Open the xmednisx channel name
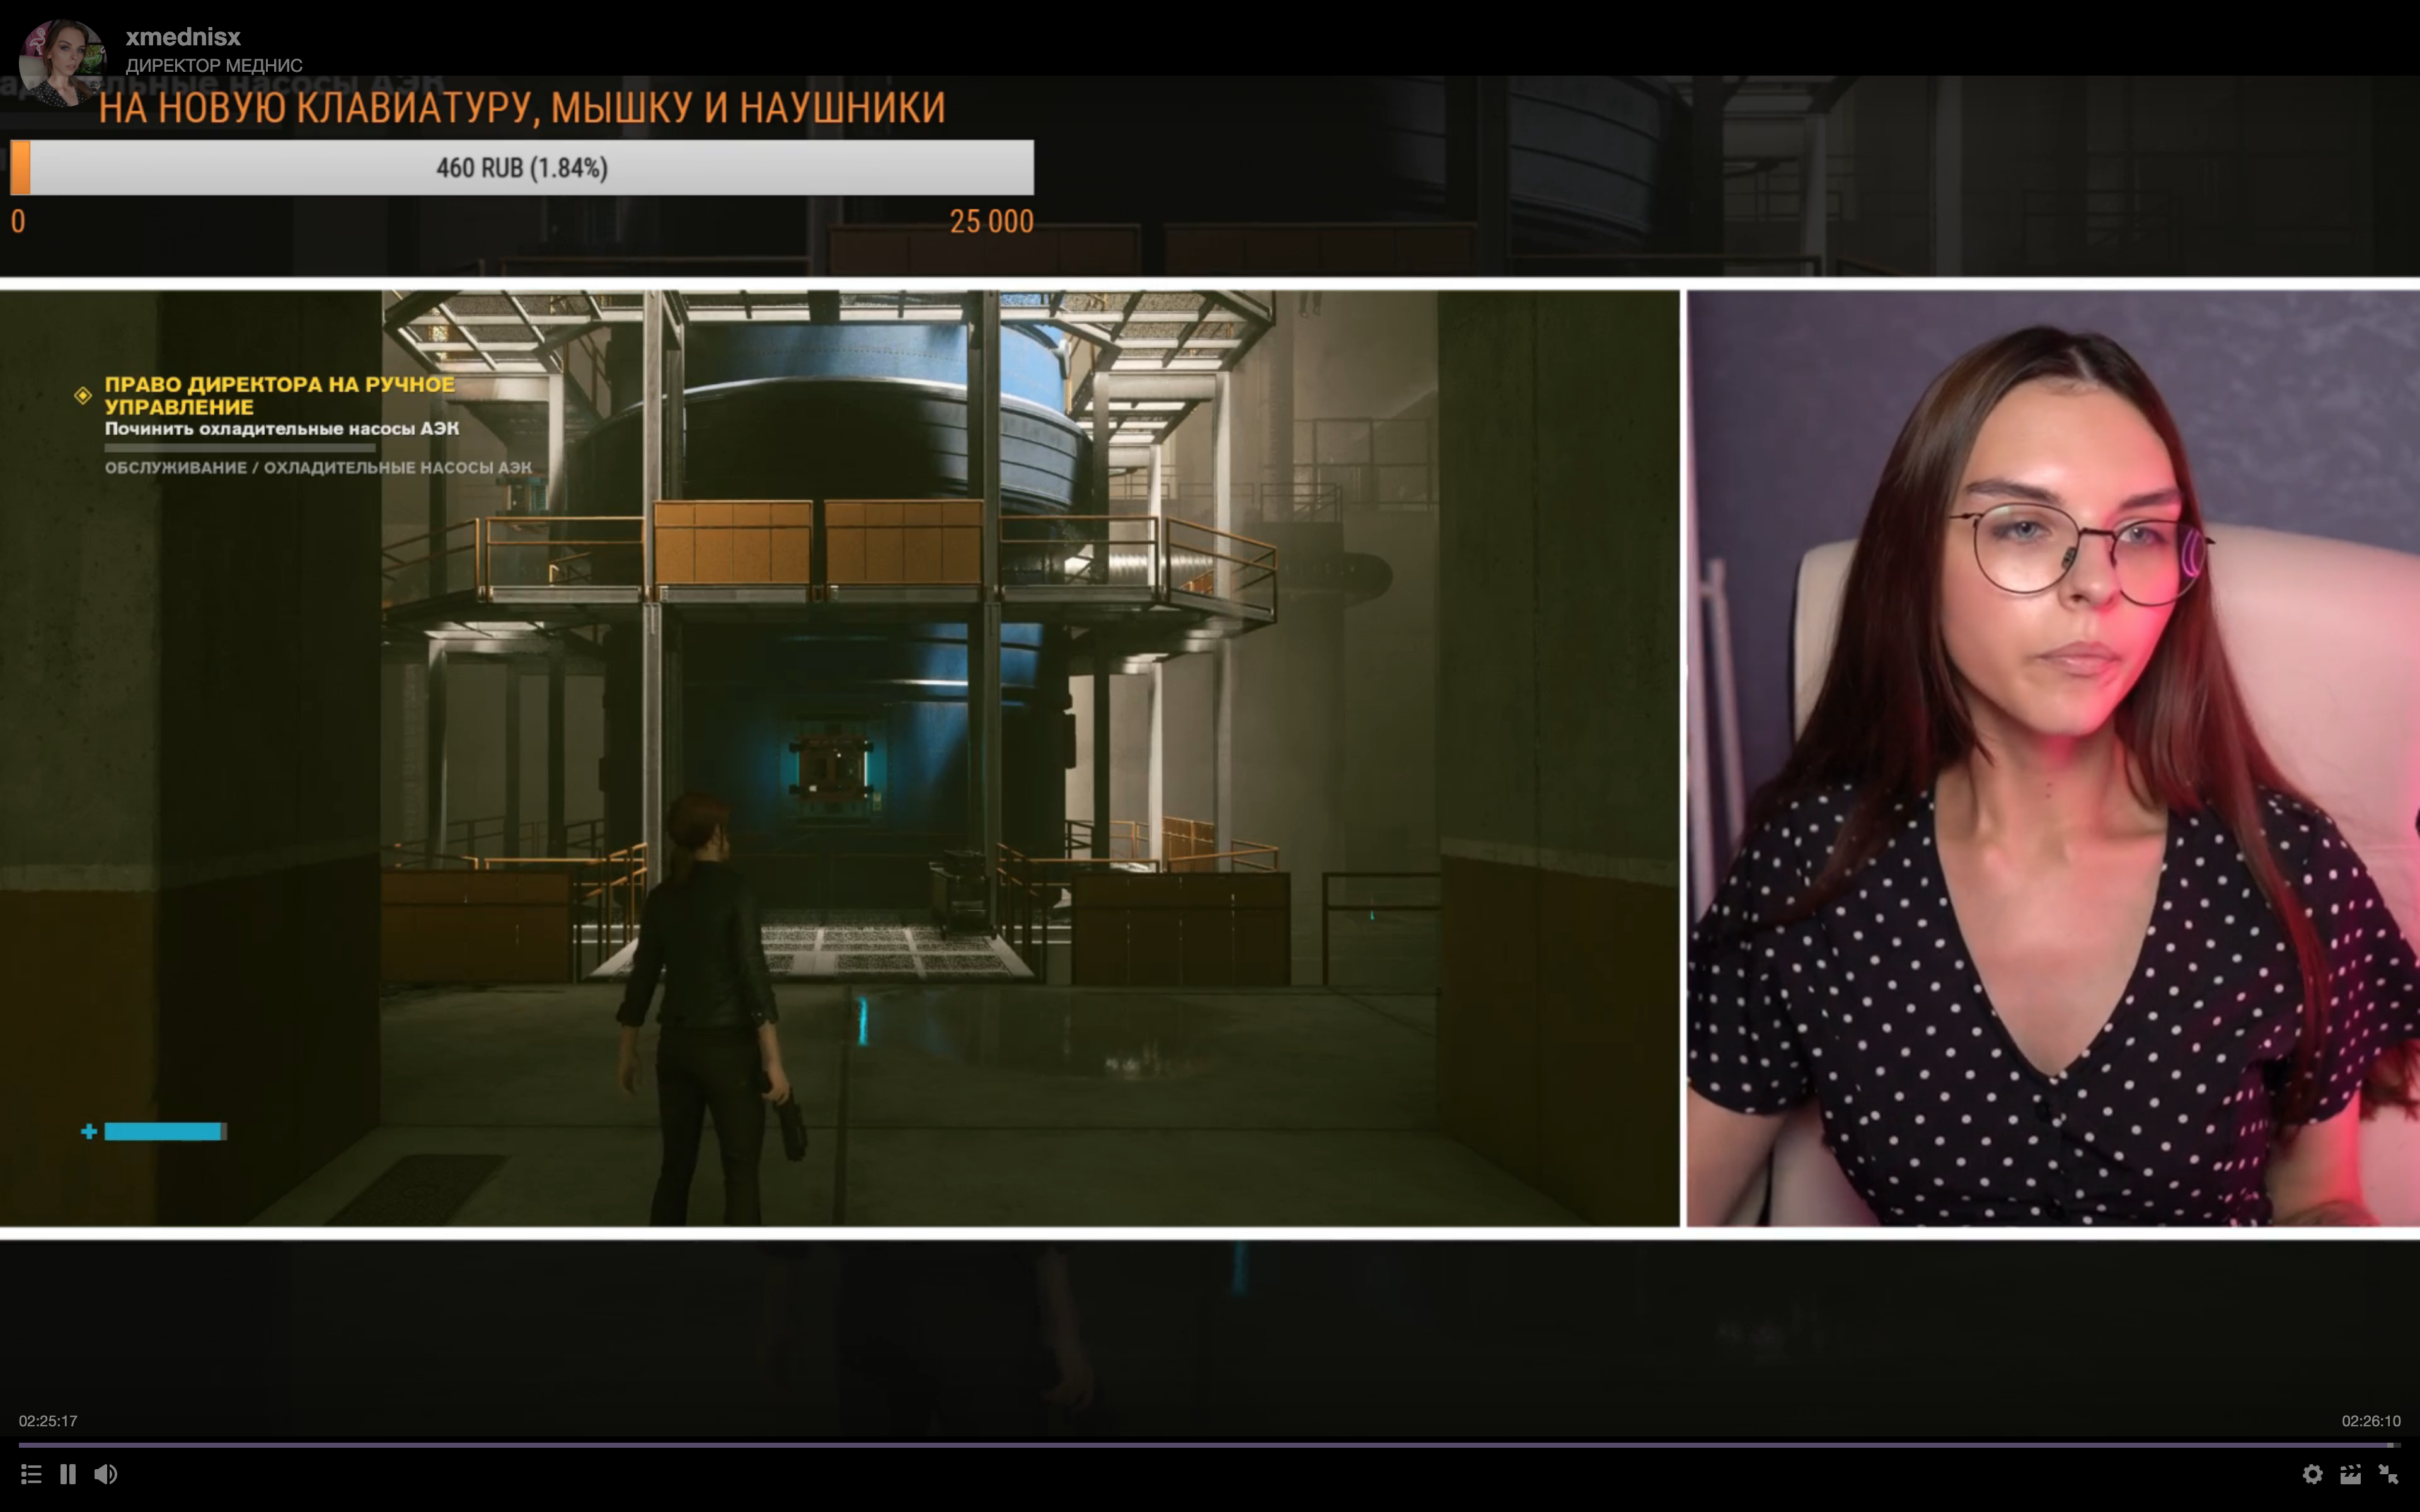Image resolution: width=2420 pixels, height=1512 pixels. [x=183, y=37]
